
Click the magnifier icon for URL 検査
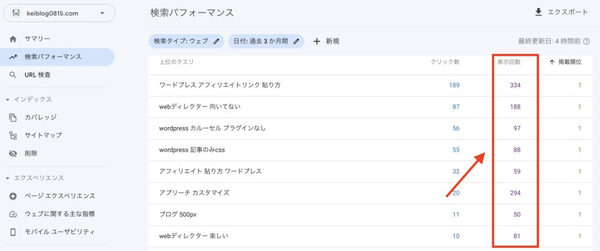click(x=13, y=75)
